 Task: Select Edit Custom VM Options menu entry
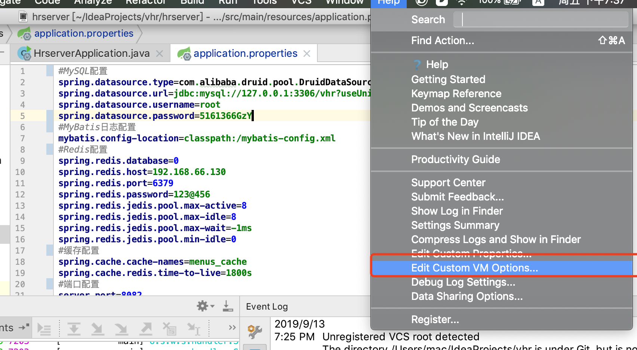[x=502, y=268]
